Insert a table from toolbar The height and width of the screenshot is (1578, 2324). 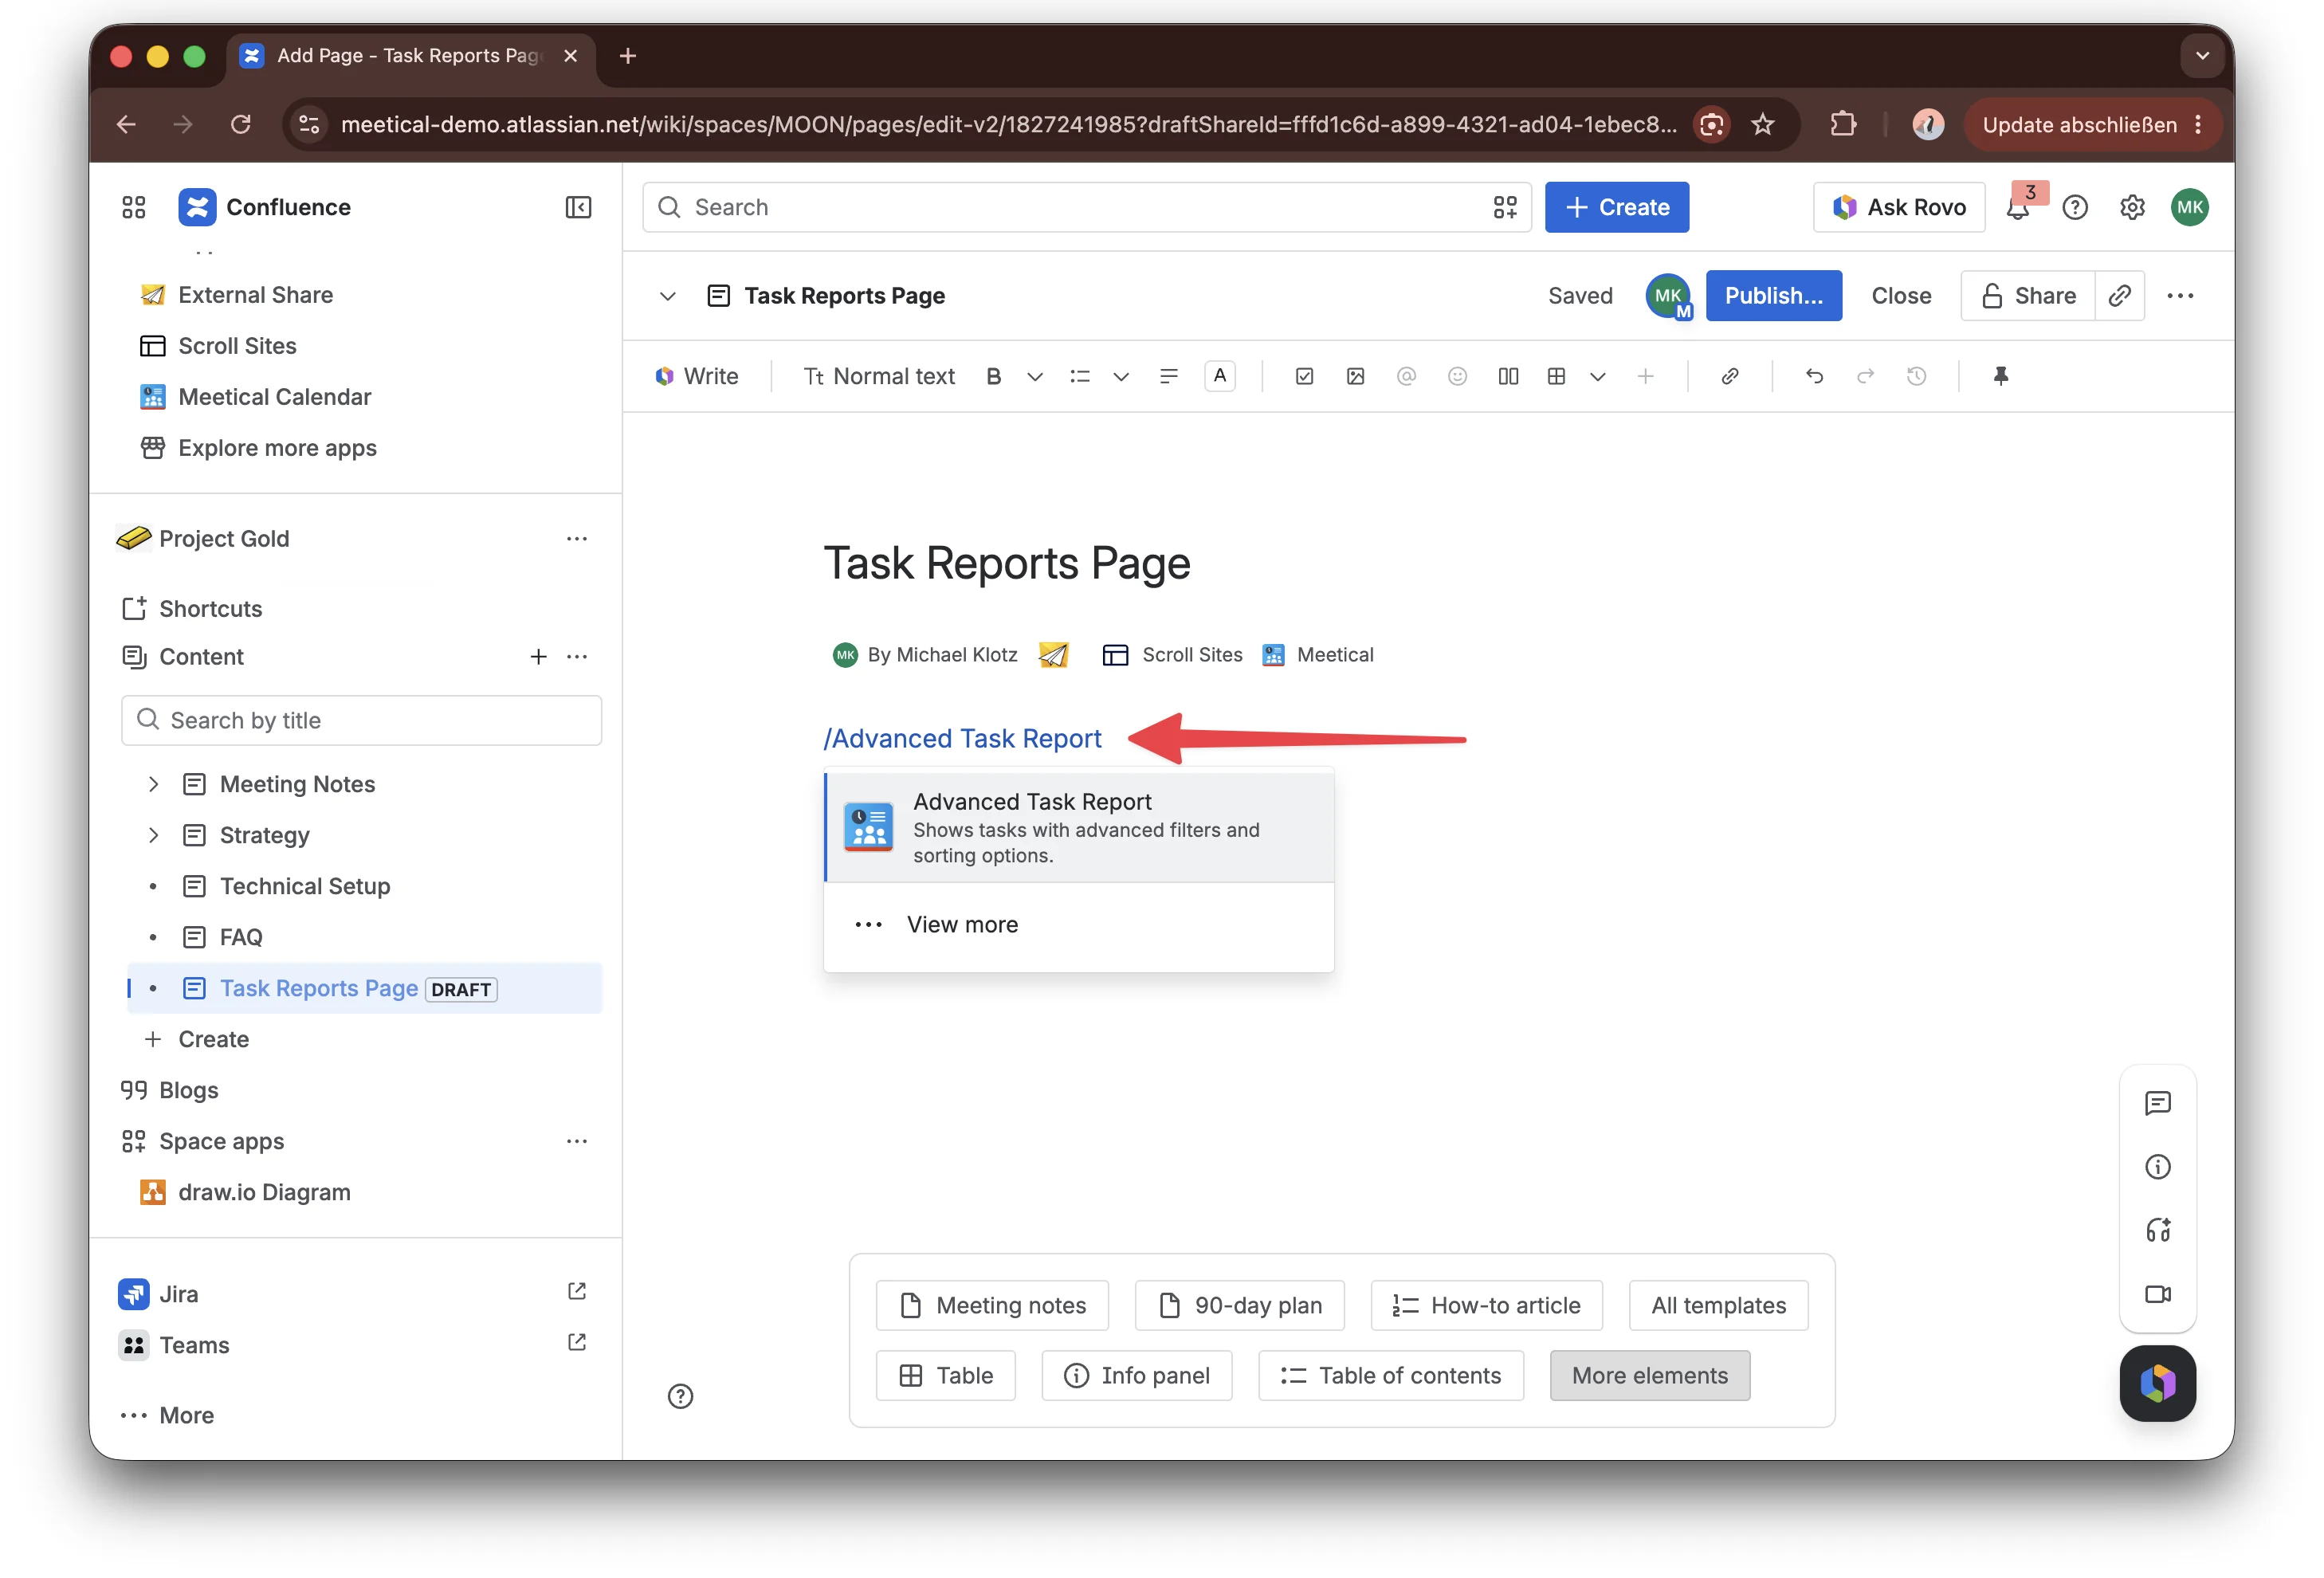1556,376
